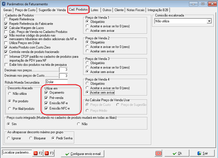Toggle the Pré-venda checkbox
Viewport: 218px width, 158px height.
tap(46, 98)
